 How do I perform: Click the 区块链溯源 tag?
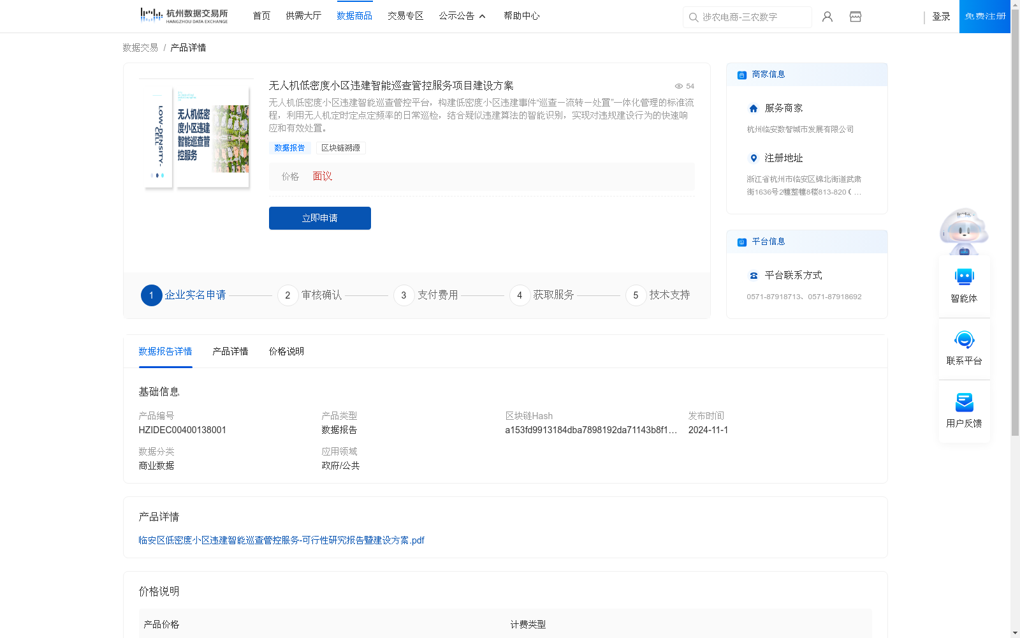[x=340, y=148]
